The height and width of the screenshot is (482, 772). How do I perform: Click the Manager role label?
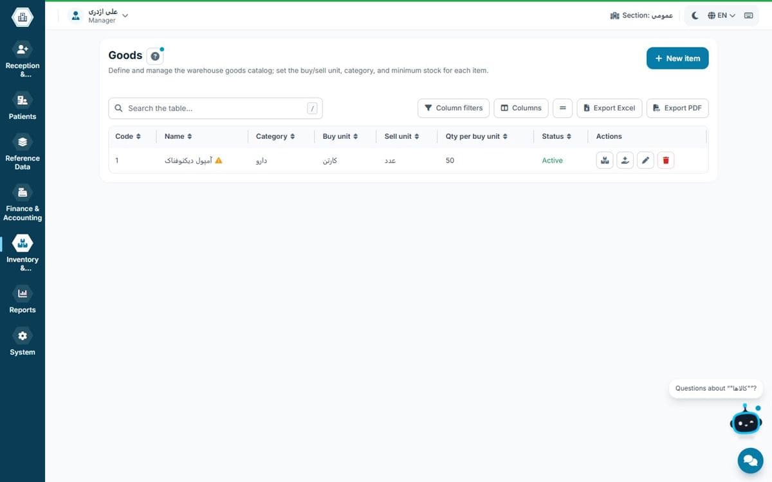point(102,21)
